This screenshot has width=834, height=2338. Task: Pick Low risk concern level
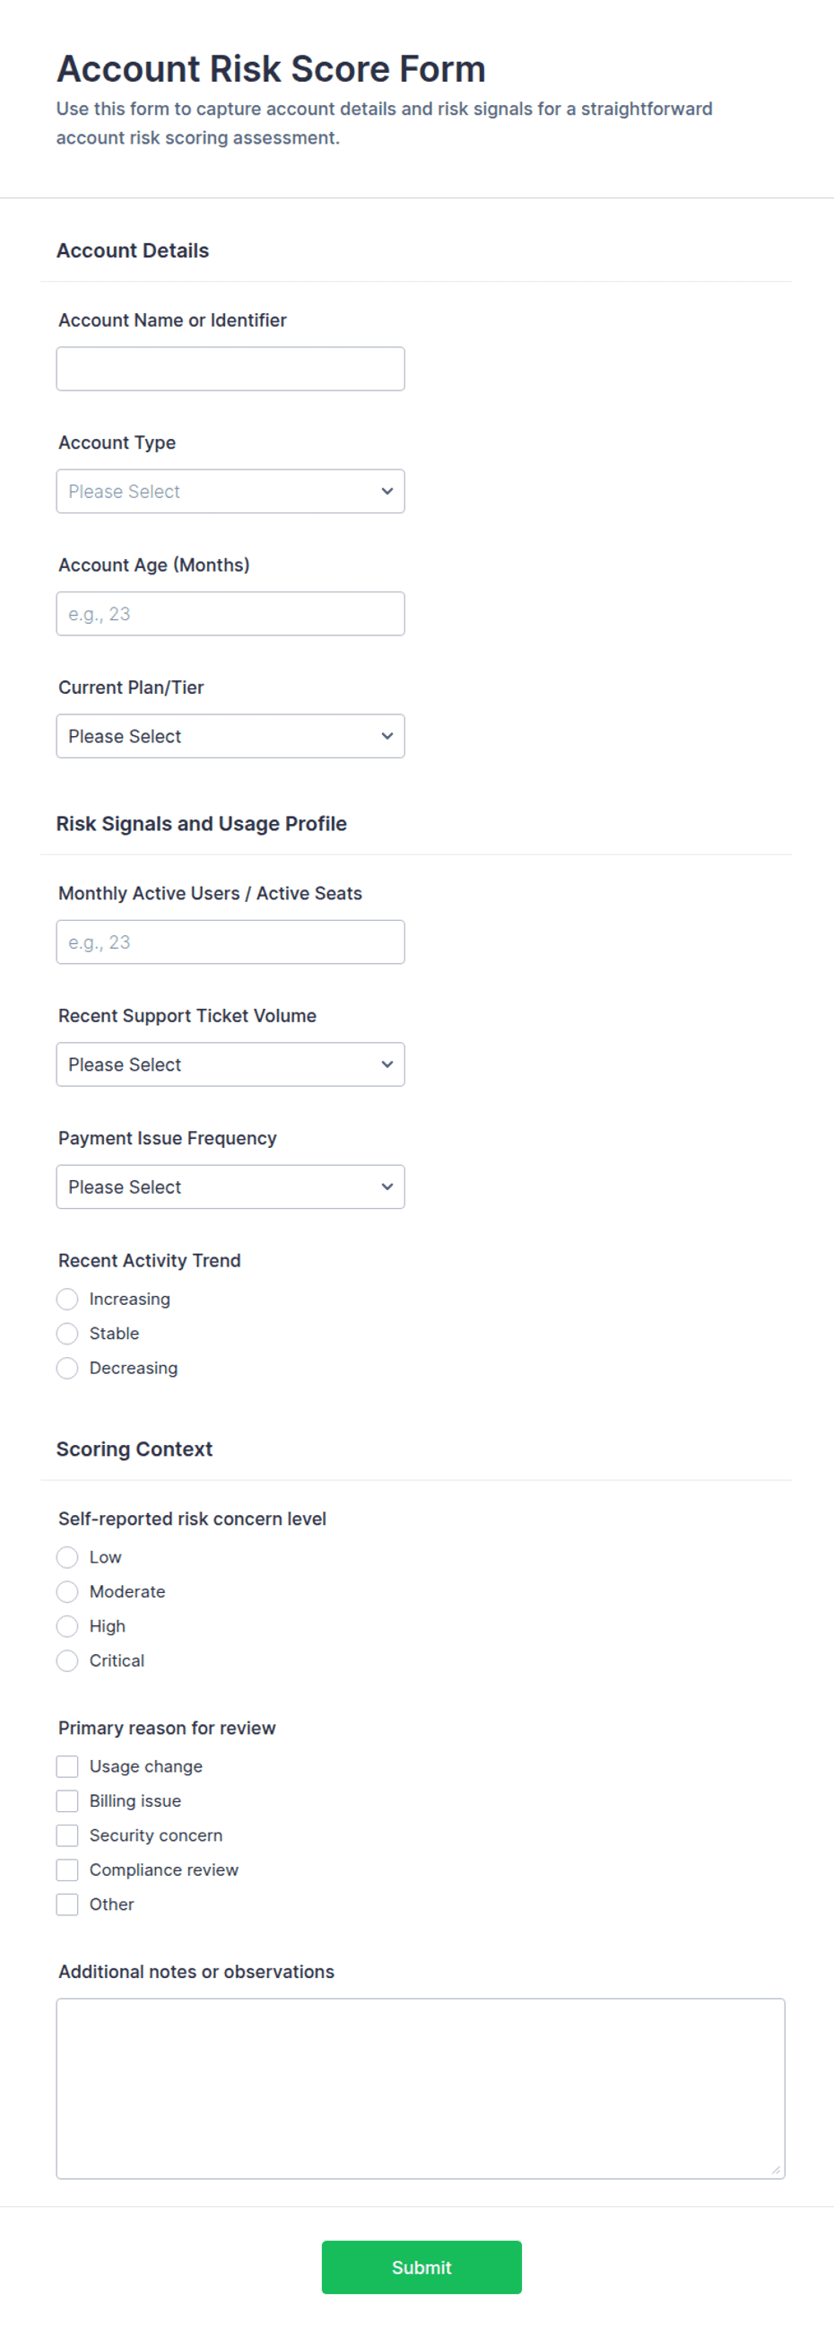click(x=67, y=1557)
